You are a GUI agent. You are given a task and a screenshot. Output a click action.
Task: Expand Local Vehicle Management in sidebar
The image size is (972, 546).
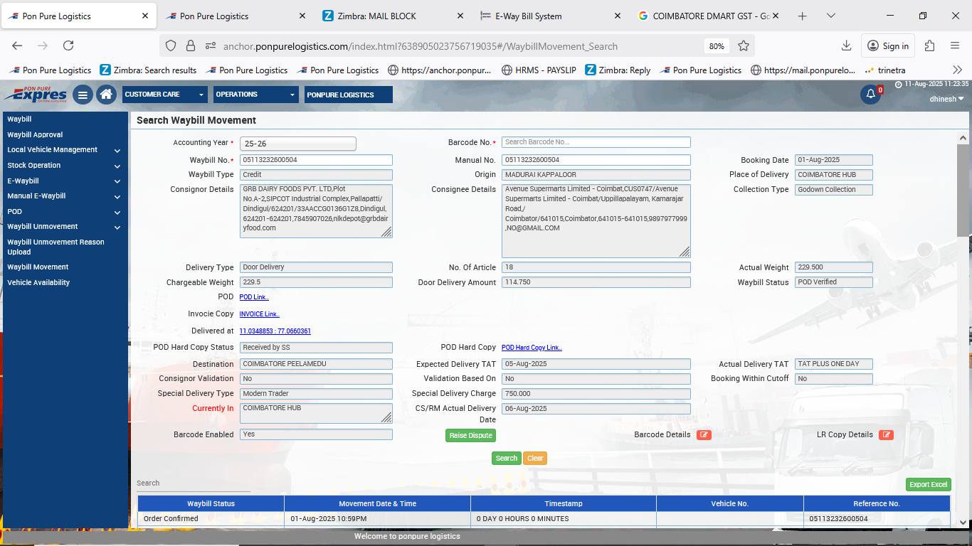(64, 150)
